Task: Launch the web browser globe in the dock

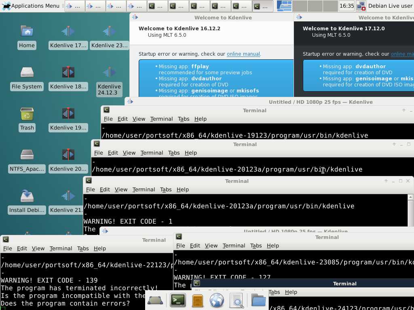Action: point(217,300)
